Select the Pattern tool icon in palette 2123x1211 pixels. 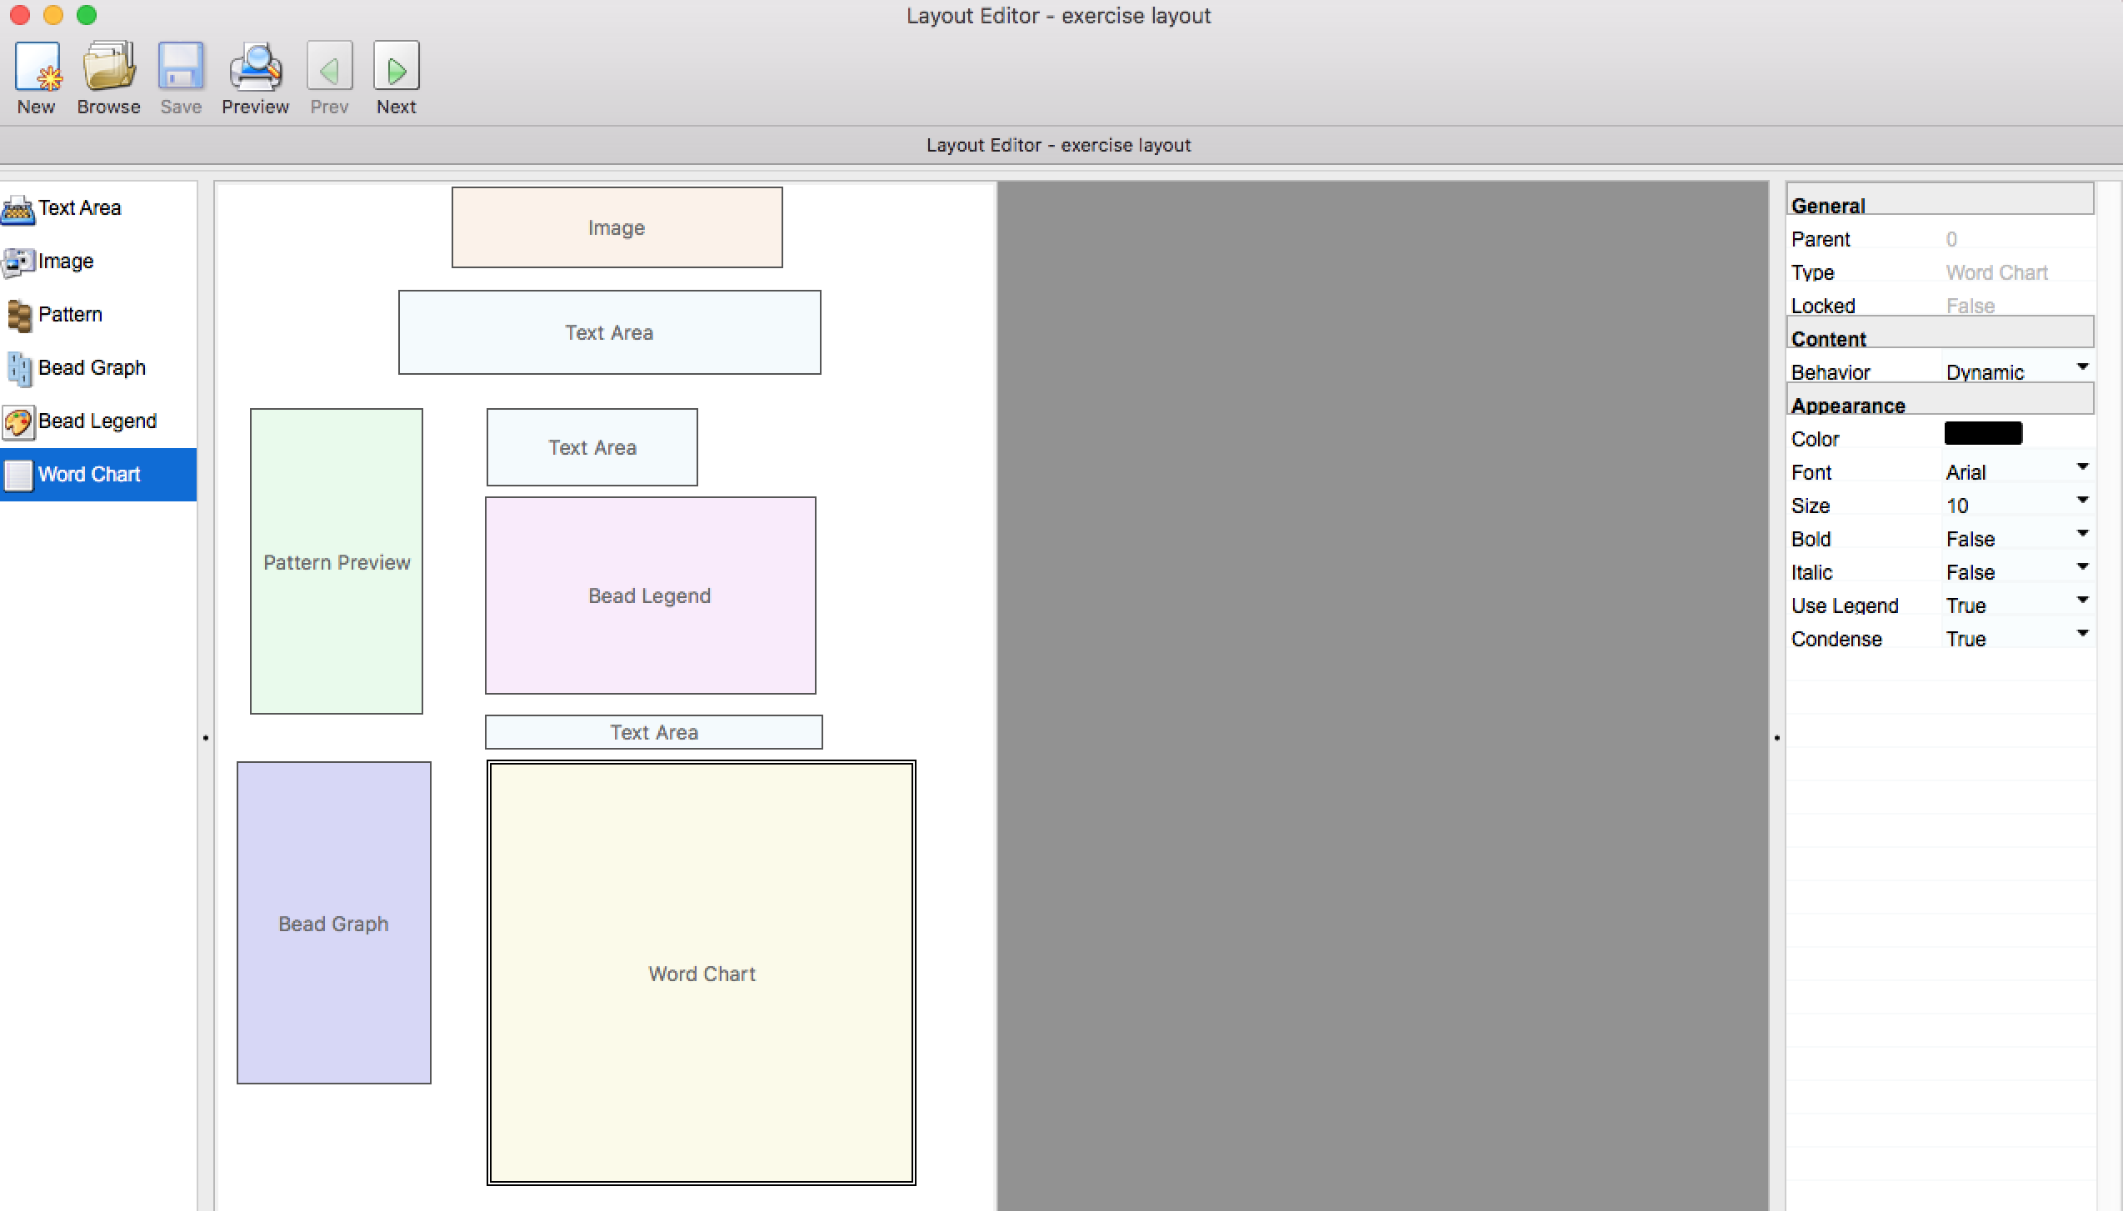point(19,316)
